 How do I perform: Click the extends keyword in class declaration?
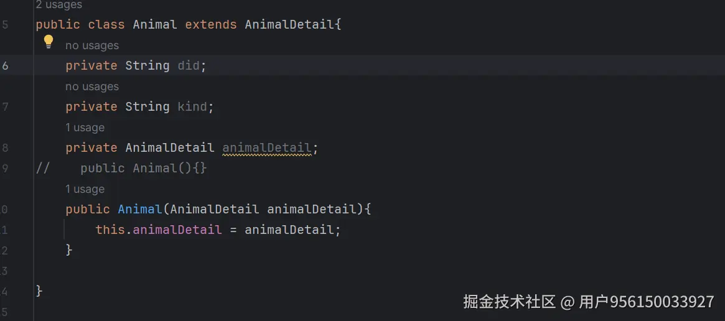[211, 25]
